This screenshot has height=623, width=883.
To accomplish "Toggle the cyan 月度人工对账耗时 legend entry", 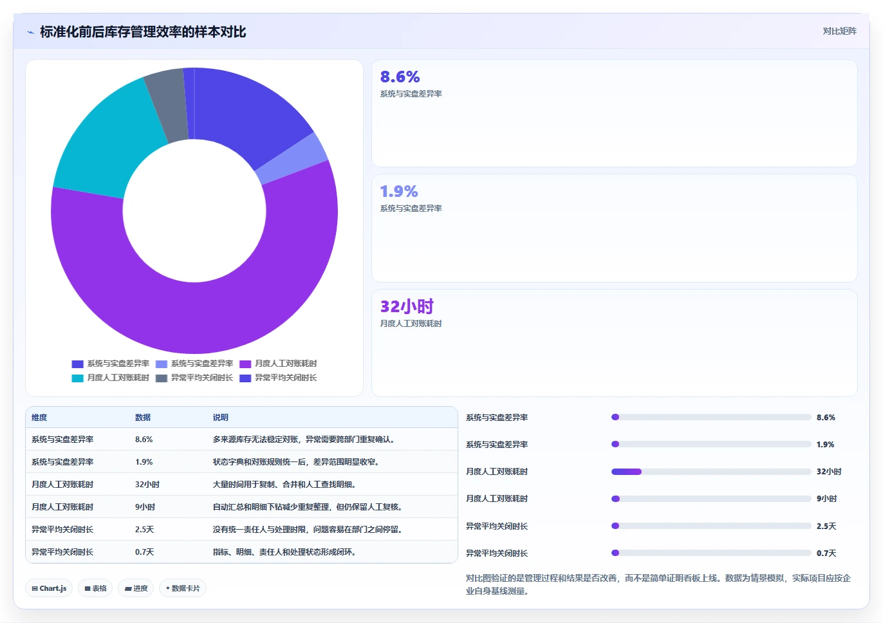I will point(111,378).
